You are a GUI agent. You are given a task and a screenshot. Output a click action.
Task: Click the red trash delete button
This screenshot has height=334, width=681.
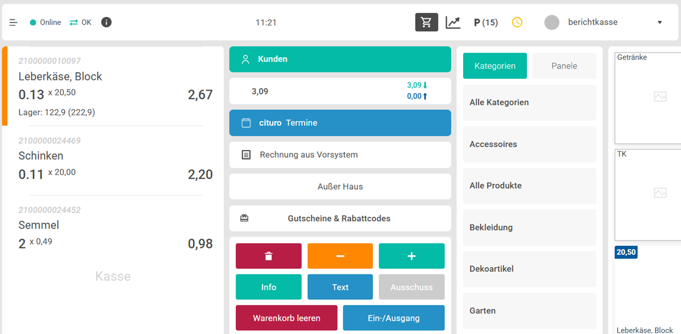coord(268,256)
